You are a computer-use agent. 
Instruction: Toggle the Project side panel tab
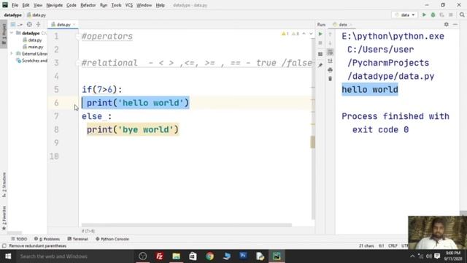pos(4,34)
